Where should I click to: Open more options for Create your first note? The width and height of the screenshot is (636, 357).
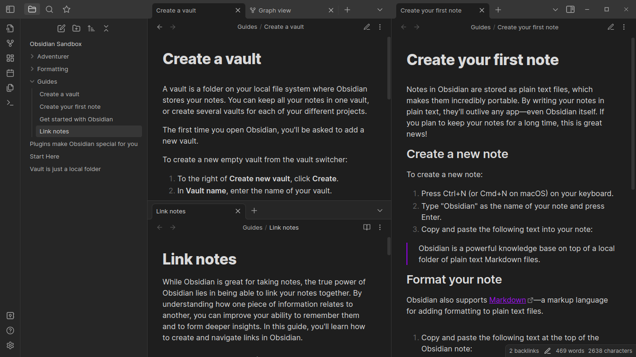[x=624, y=27]
